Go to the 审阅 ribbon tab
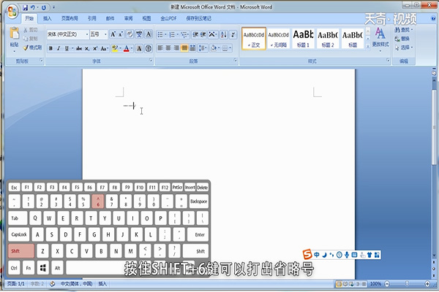 tap(128, 18)
